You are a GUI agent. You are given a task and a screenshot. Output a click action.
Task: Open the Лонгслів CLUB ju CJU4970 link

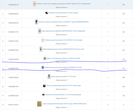[64, 22]
